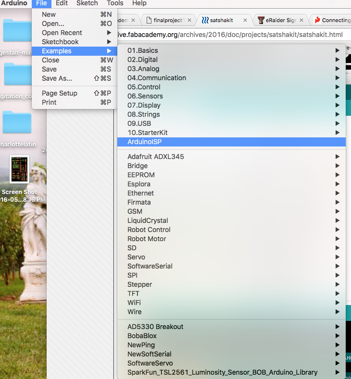
Task: Open the Servo library examples
Action: (231, 257)
